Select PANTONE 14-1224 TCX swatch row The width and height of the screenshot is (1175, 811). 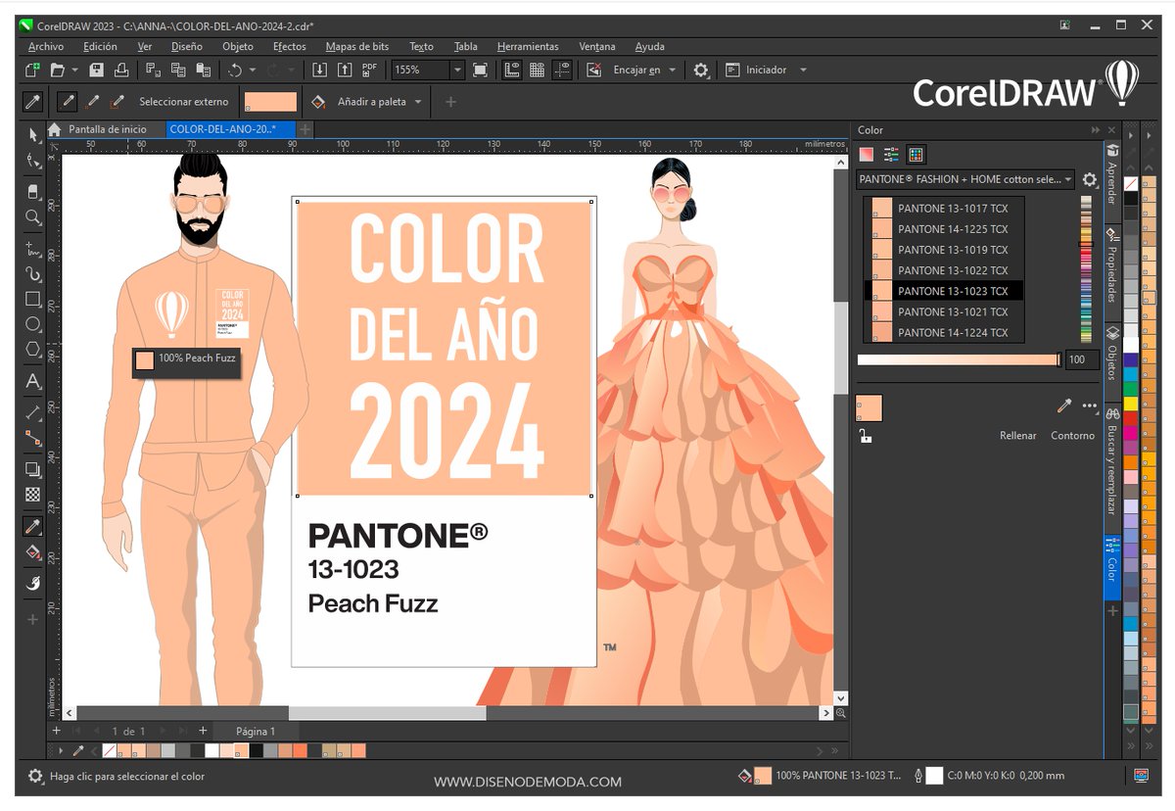click(944, 332)
